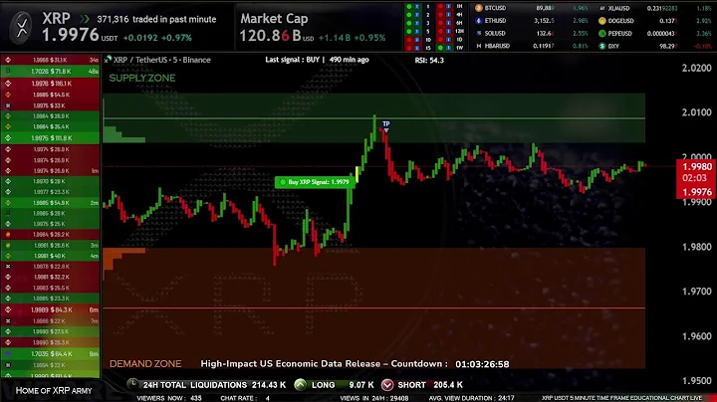Click the Dogecoin icon beside DOGEUSD

[x=602, y=21]
